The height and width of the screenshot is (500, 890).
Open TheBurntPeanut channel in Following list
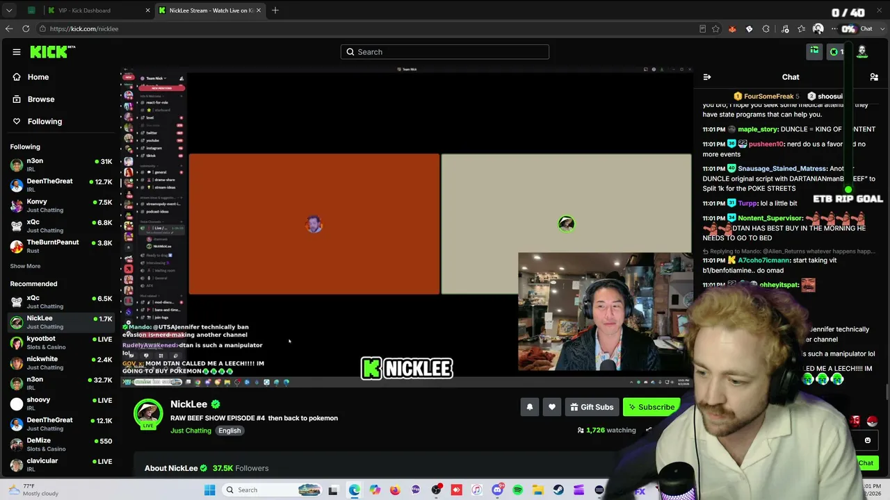click(61, 246)
